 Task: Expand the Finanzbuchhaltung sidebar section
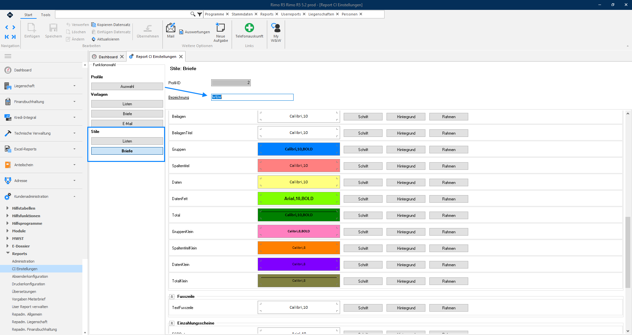(41, 102)
